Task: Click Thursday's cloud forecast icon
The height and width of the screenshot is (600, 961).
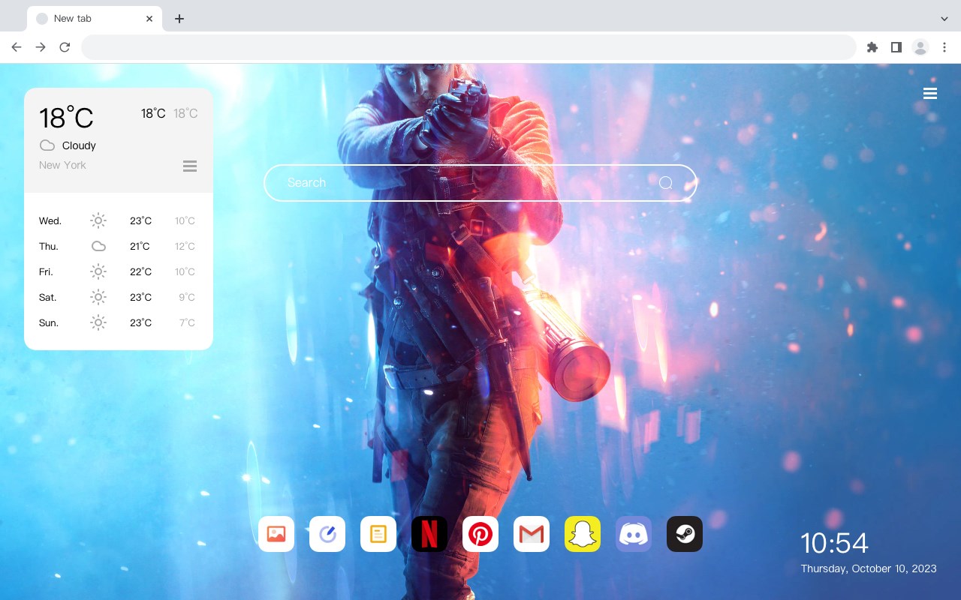Action: pos(98,246)
